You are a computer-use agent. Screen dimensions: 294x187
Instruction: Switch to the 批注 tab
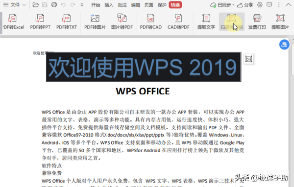coord(122,5)
